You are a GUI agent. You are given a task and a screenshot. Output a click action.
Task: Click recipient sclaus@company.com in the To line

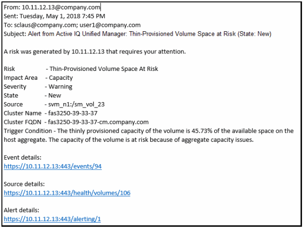click(43, 25)
